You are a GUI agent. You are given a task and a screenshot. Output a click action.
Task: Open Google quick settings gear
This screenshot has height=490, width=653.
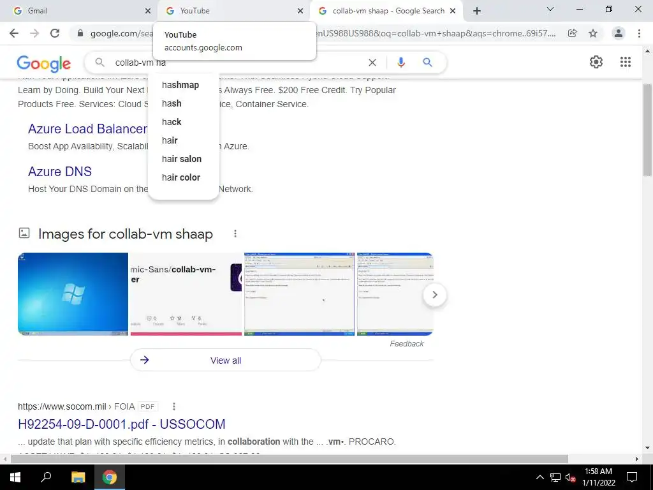596,62
